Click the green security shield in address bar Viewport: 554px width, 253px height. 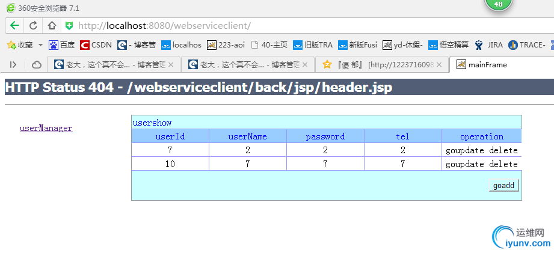click(x=69, y=25)
